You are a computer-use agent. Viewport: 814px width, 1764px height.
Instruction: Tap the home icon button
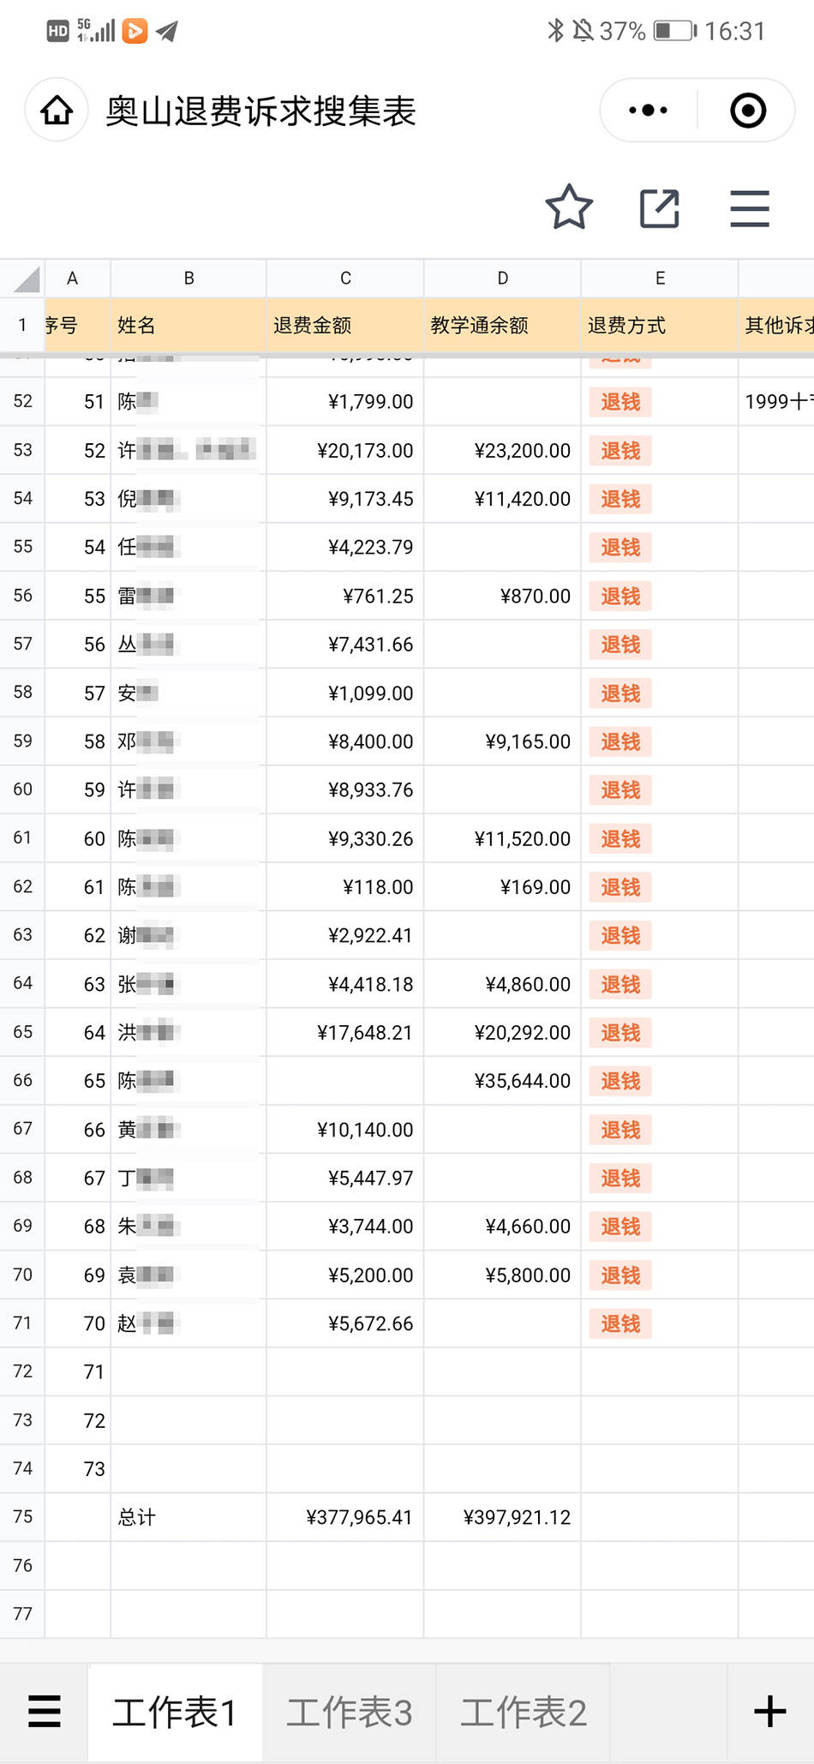click(x=57, y=111)
